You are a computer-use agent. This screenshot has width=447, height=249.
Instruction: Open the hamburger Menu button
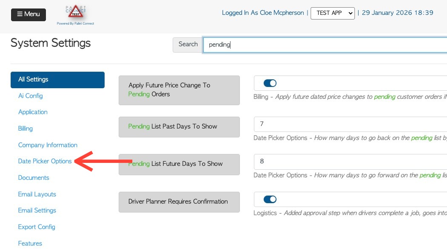[x=28, y=14]
